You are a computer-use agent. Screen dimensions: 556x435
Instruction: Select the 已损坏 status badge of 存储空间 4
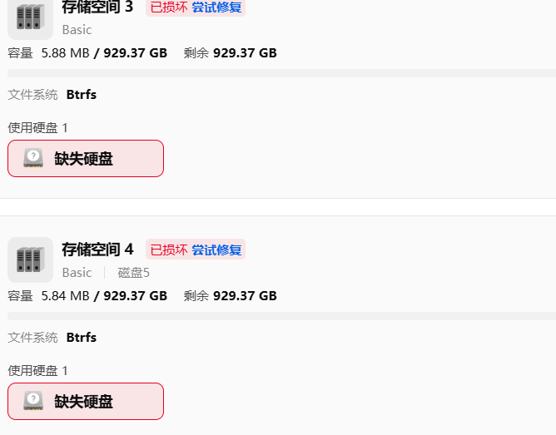point(169,250)
